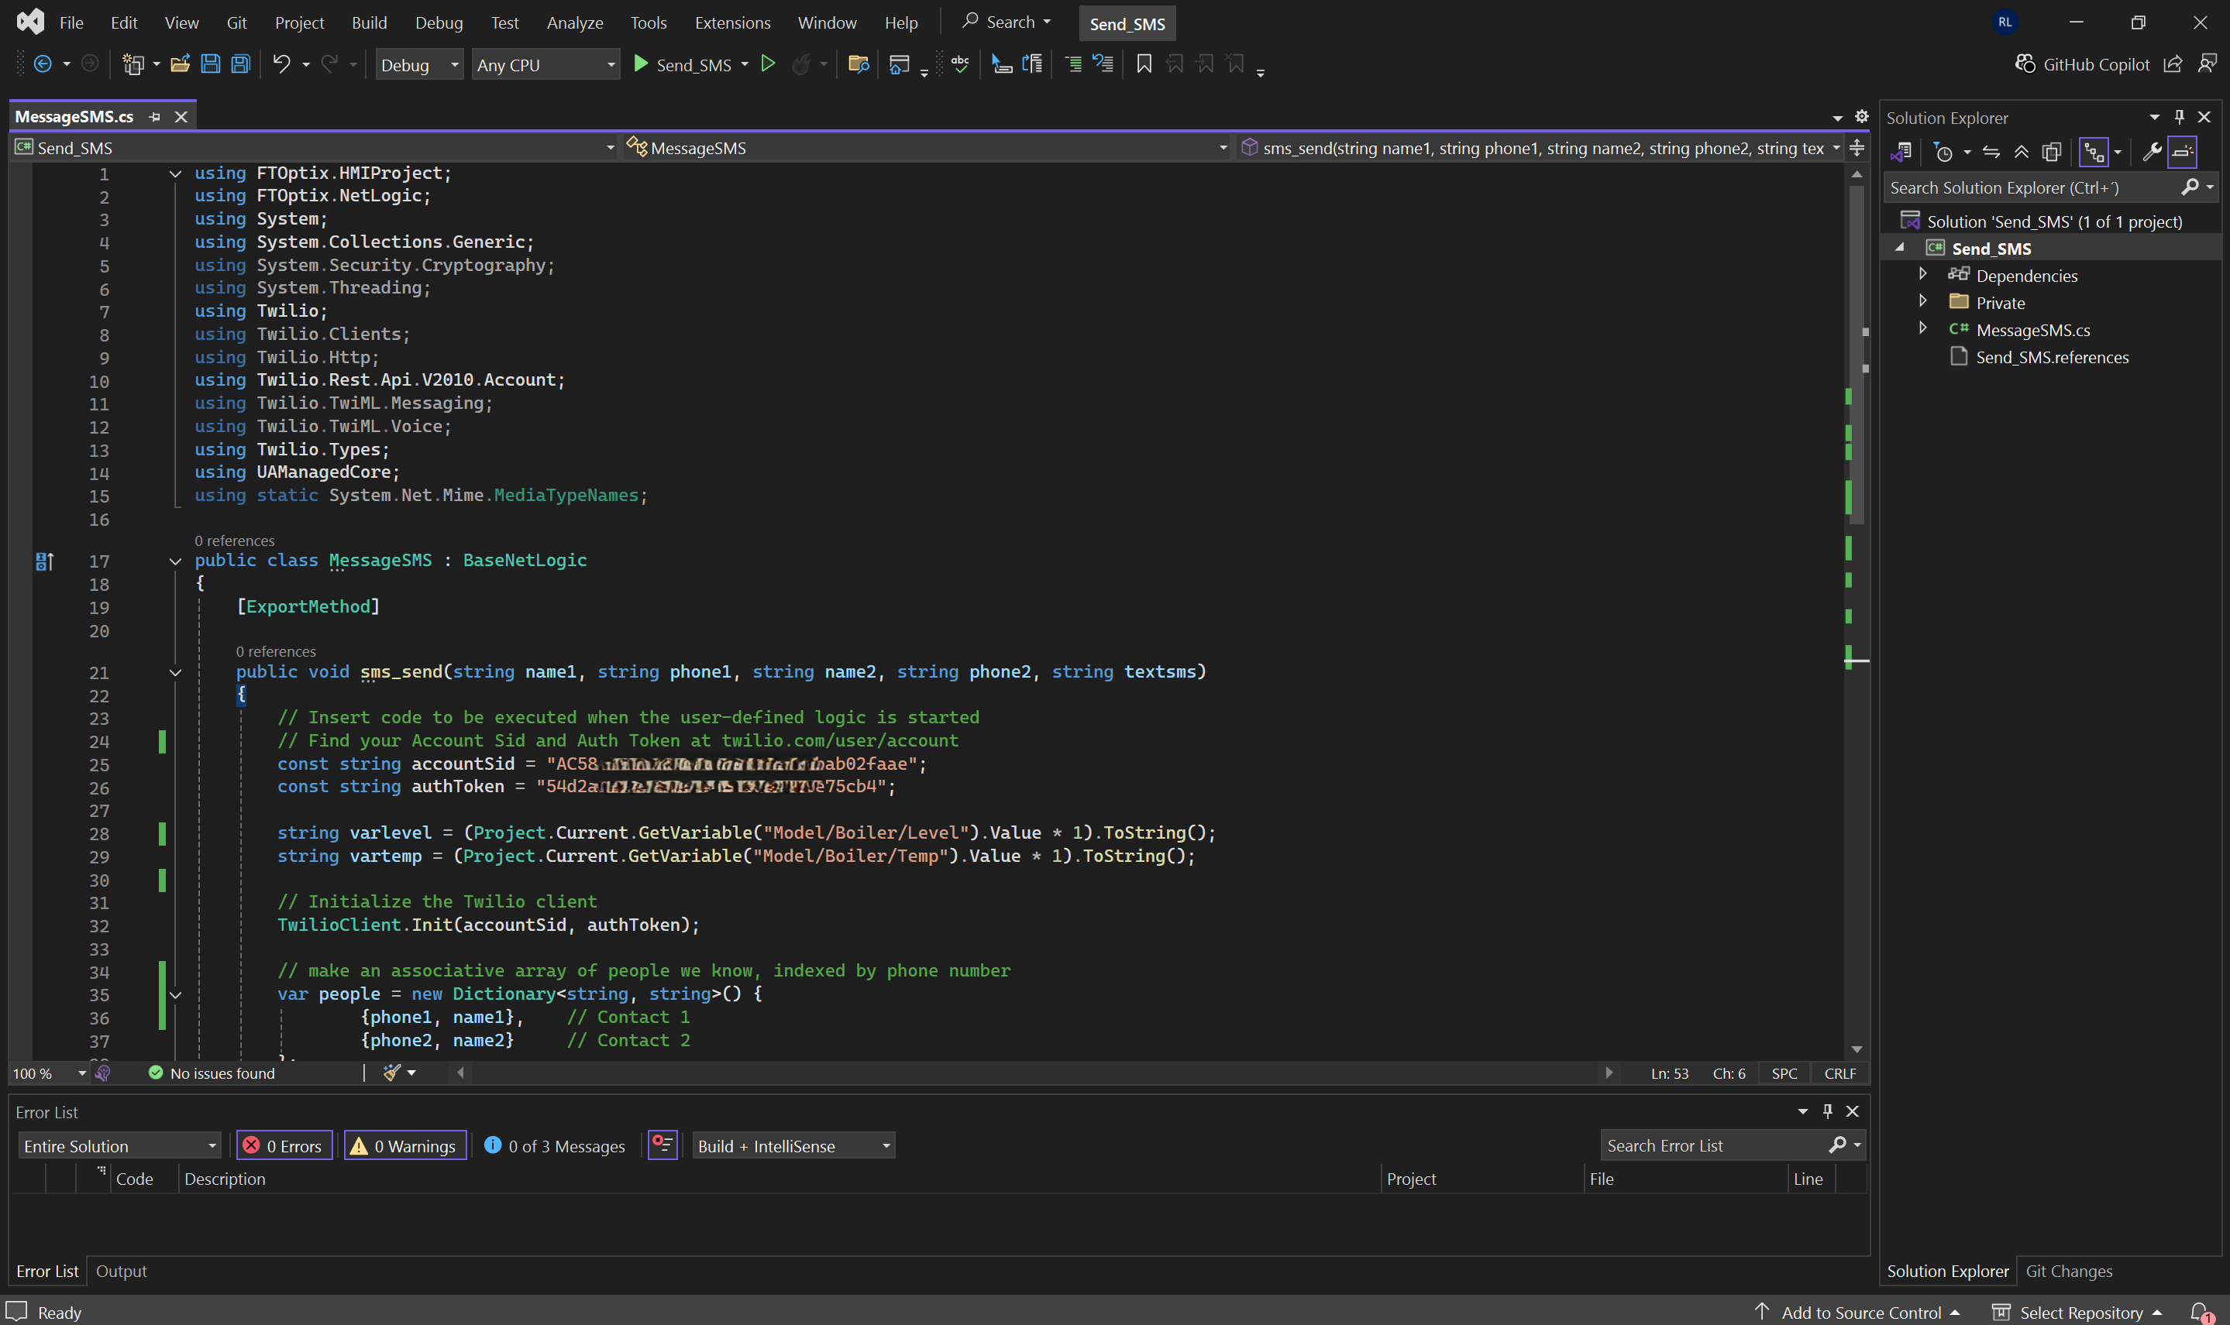The width and height of the screenshot is (2230, 1325).
Task: Click the horizontal scrollbar right arrow in editor
Action: pyautogui.click(x=1609, y=1073)
